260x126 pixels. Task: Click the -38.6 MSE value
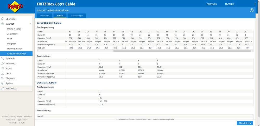pyautogui.click(x=71, y=48)
